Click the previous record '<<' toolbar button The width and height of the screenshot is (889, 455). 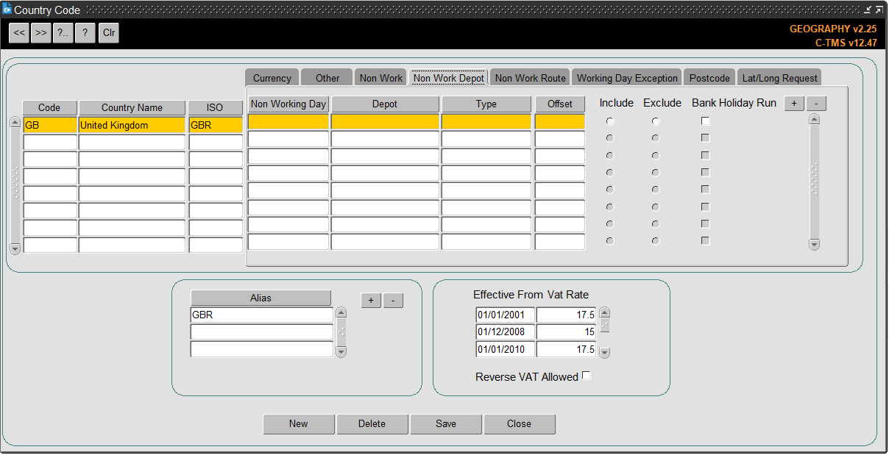[19, 33]
